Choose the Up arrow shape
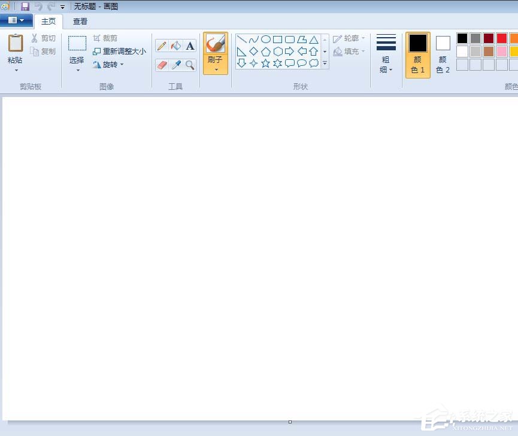The width and height of the screenshot is (518, 436). click(314, 52)
